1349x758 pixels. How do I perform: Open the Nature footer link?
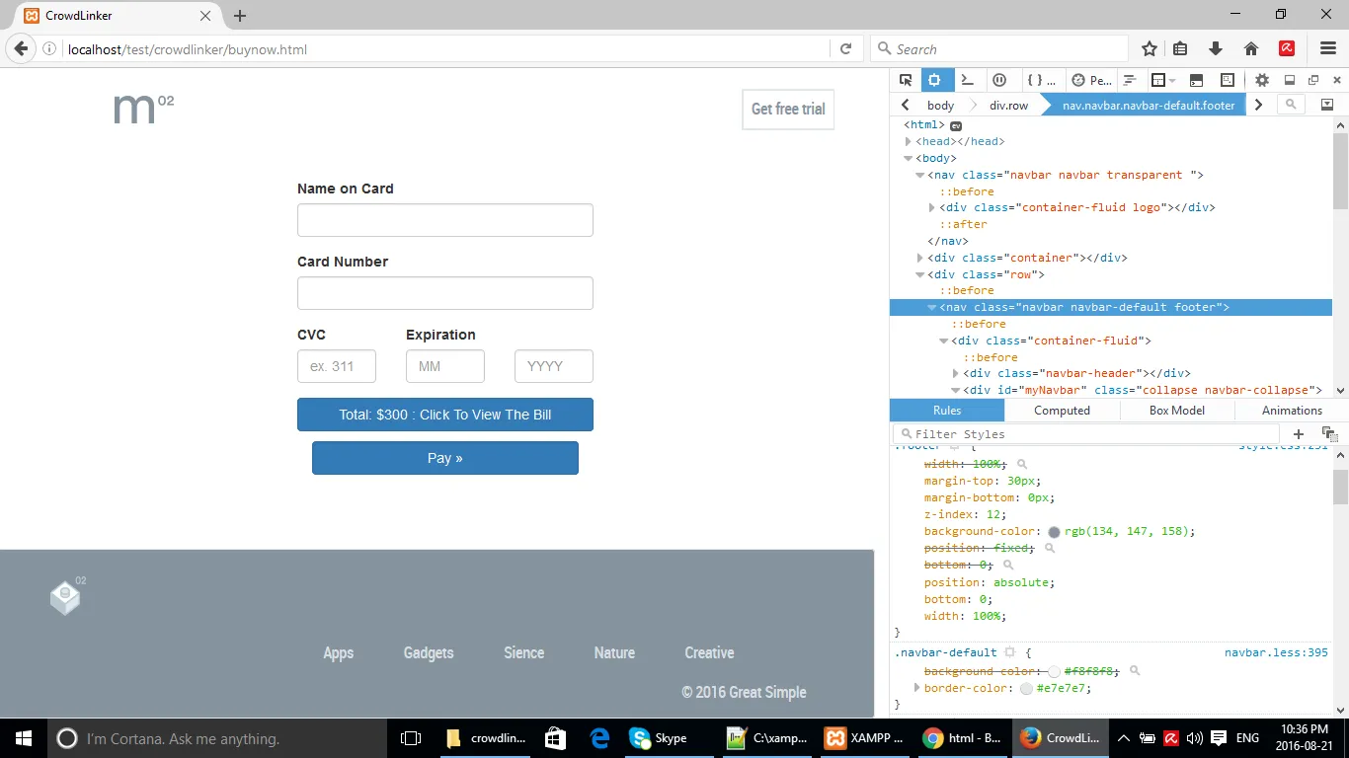click(x=614, y=652)
